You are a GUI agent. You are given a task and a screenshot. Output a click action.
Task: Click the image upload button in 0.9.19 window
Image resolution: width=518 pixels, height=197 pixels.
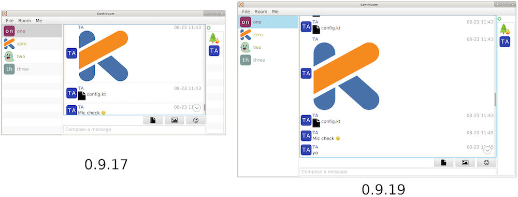click(x=465, y=162)
